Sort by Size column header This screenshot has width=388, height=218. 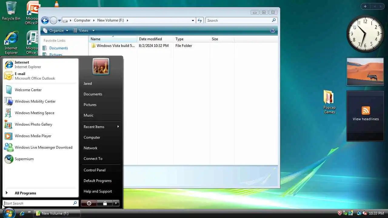pyautogui.click(x=222, y=39)
